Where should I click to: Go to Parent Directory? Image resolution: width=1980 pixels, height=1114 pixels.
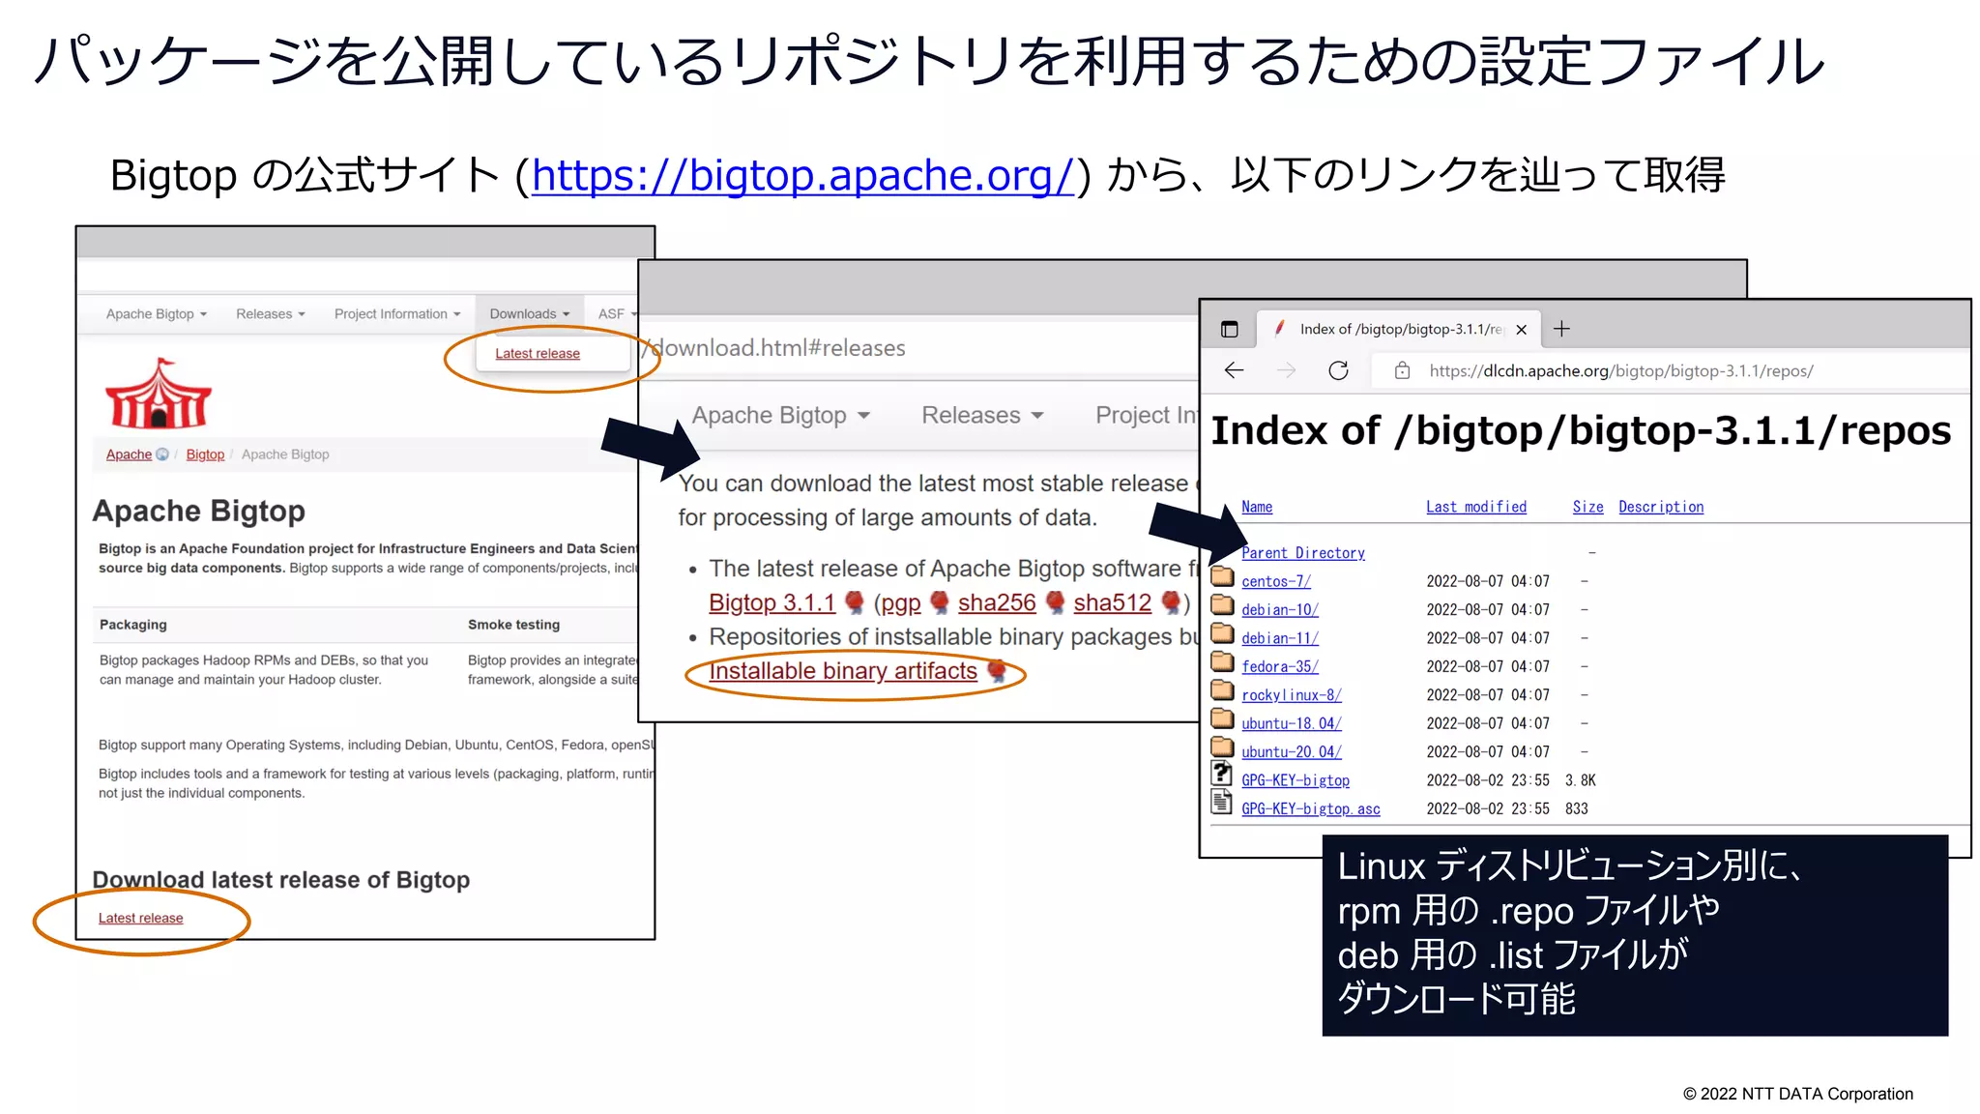[x=1303, y=553]
